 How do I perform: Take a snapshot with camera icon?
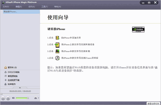(35, 98)
